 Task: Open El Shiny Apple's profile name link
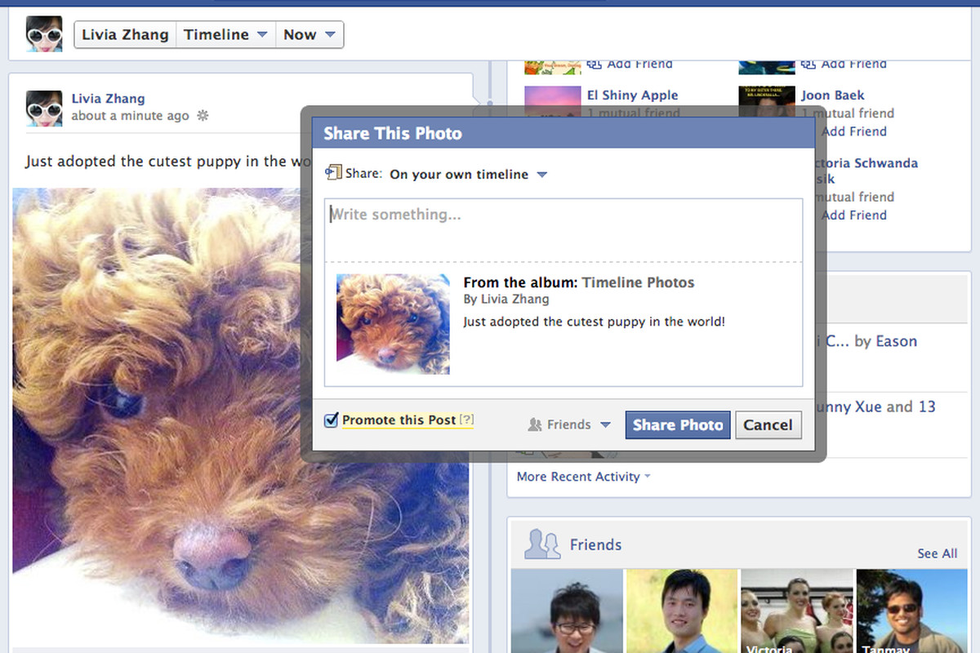tap(632, 96)
